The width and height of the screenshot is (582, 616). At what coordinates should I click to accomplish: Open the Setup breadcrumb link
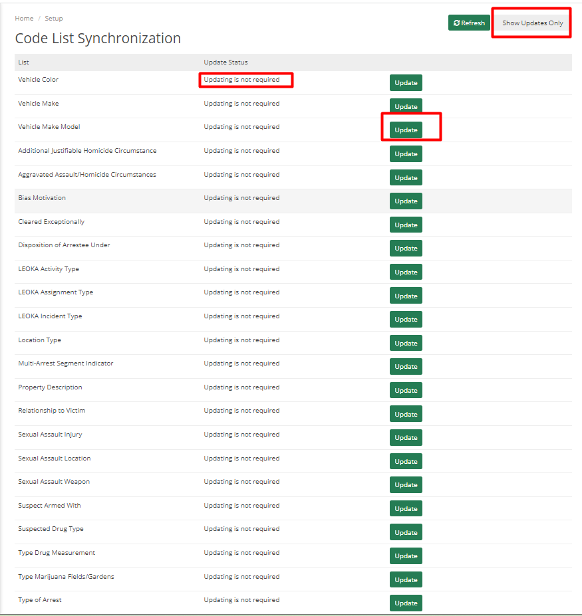pyautogui.click(x=54, y=18)
